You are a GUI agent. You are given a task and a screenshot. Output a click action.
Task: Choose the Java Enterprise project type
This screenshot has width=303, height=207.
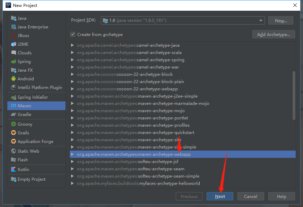click(x=36, y=27)
